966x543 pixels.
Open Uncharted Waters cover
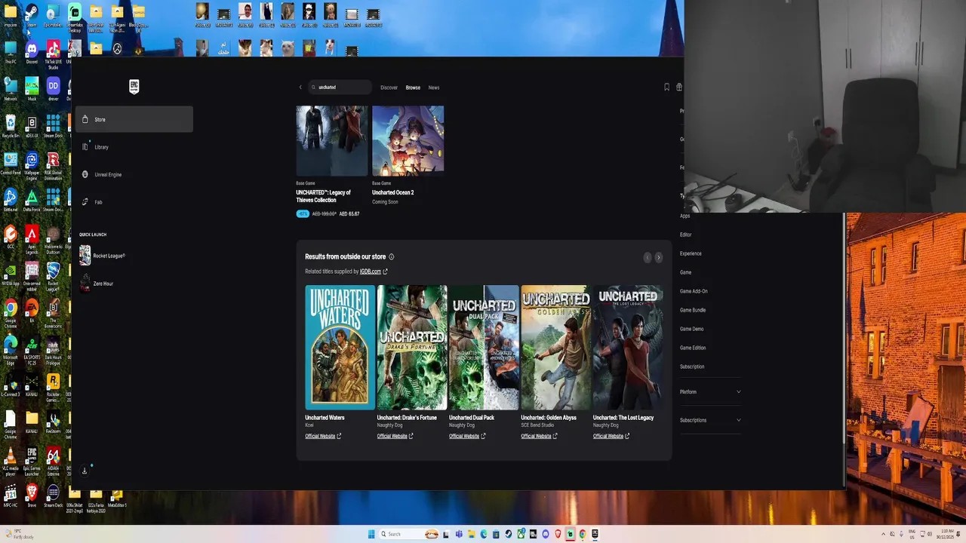pyautogui.click(x=340, y=348)
